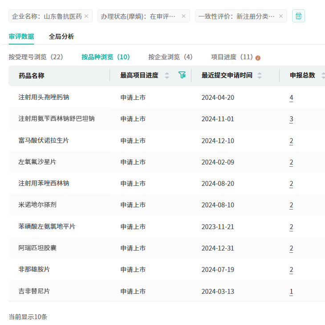Remove the 企业名称 山东鲁抗医药 filter tag
The image size is (325, 325).
[x=86, y=16]
